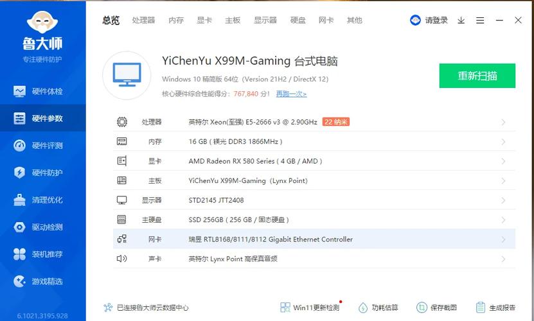This screenshot has height=321, width=534.
Task: Open 装机推荐 in the sidebar
Action: [42, 254]
